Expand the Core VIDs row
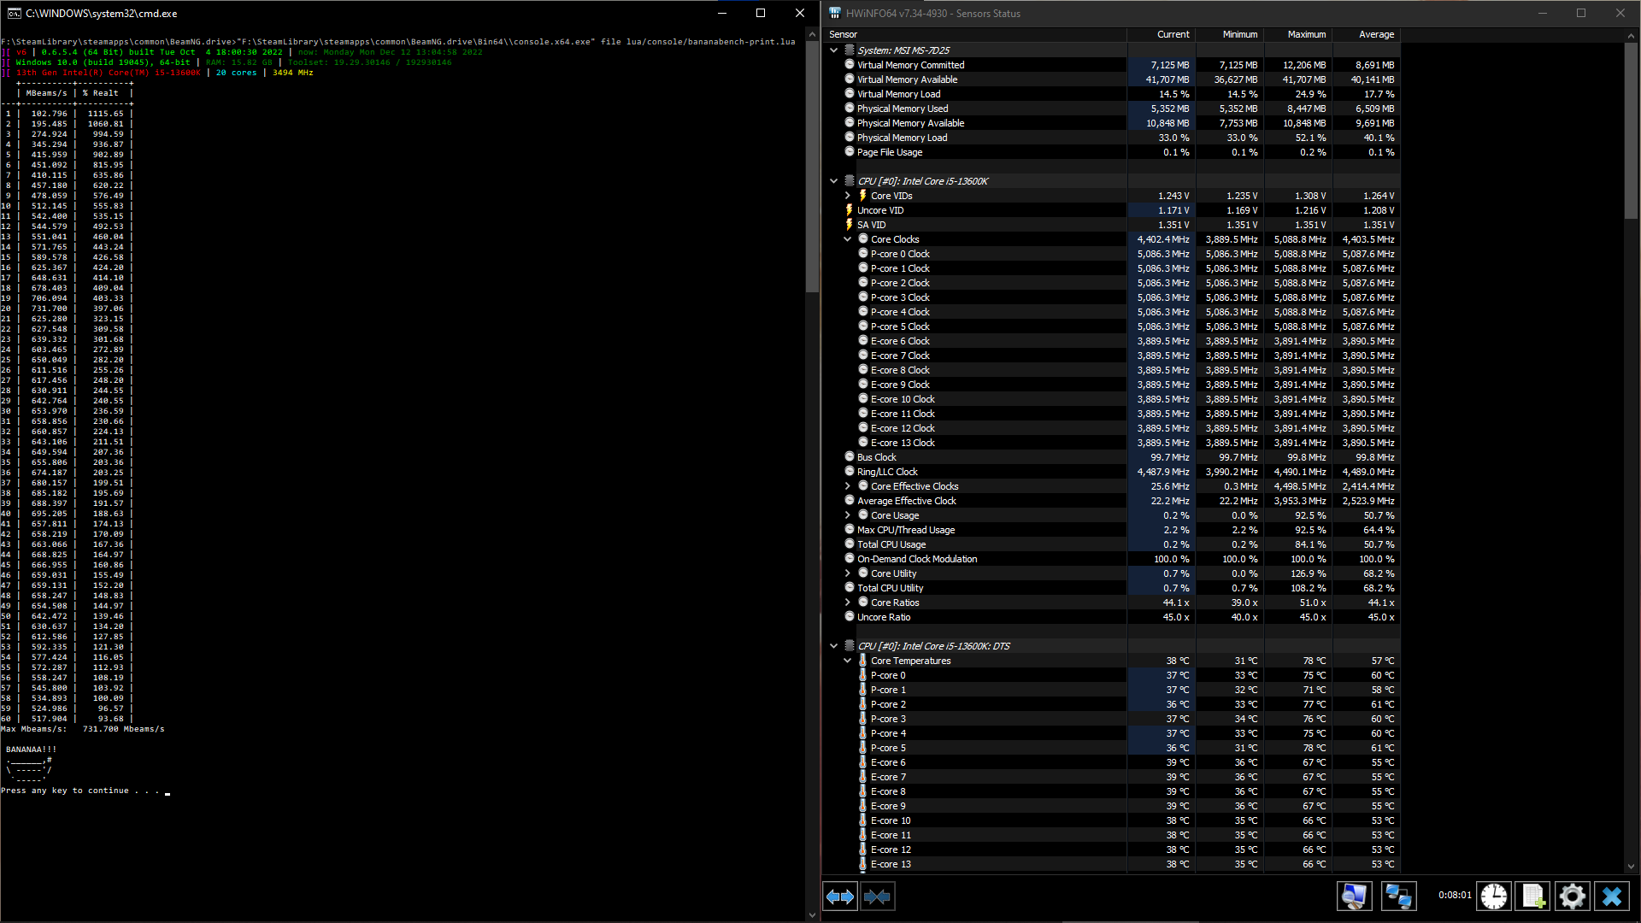 (848, 196)
